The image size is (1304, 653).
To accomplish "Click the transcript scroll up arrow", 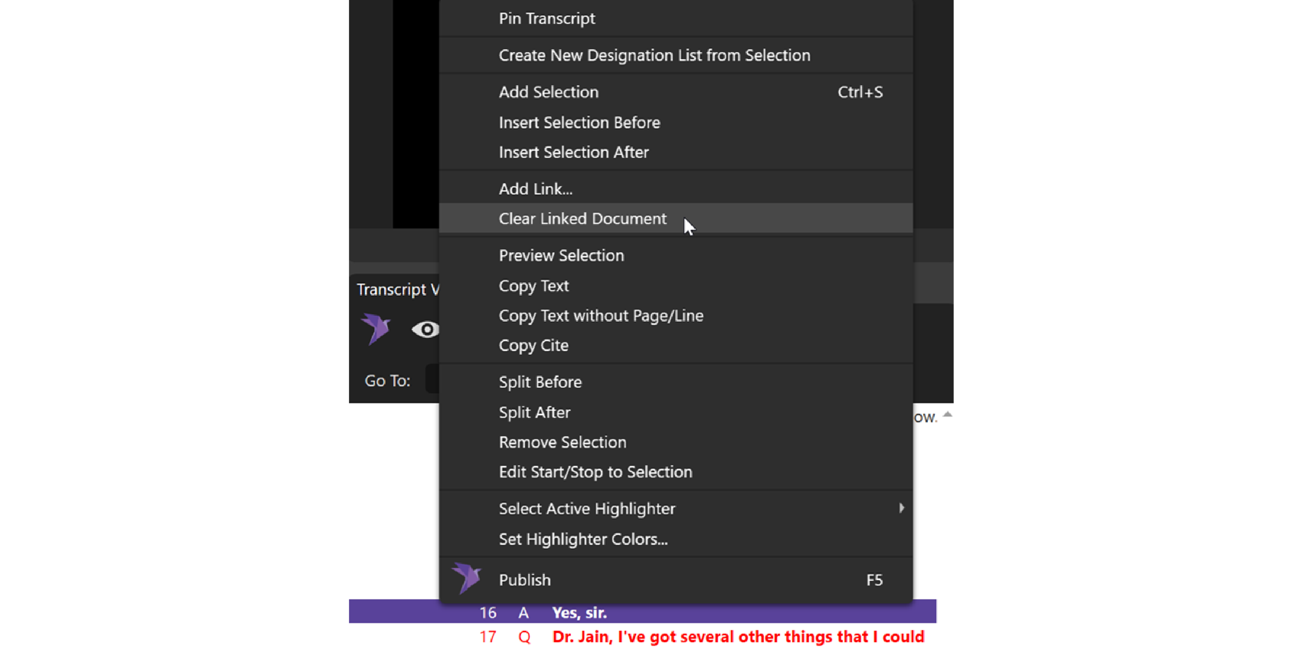I will pyautogui.click(x=948, y=414).
